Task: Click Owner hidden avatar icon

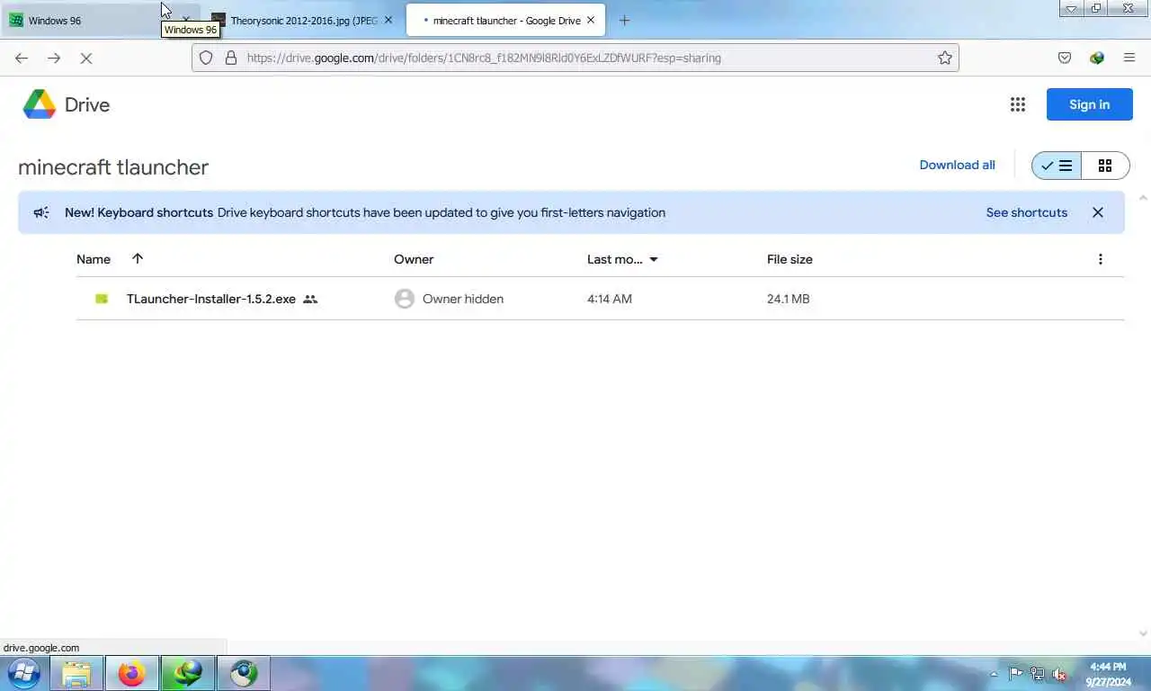Action: click(x=405, y=299)
